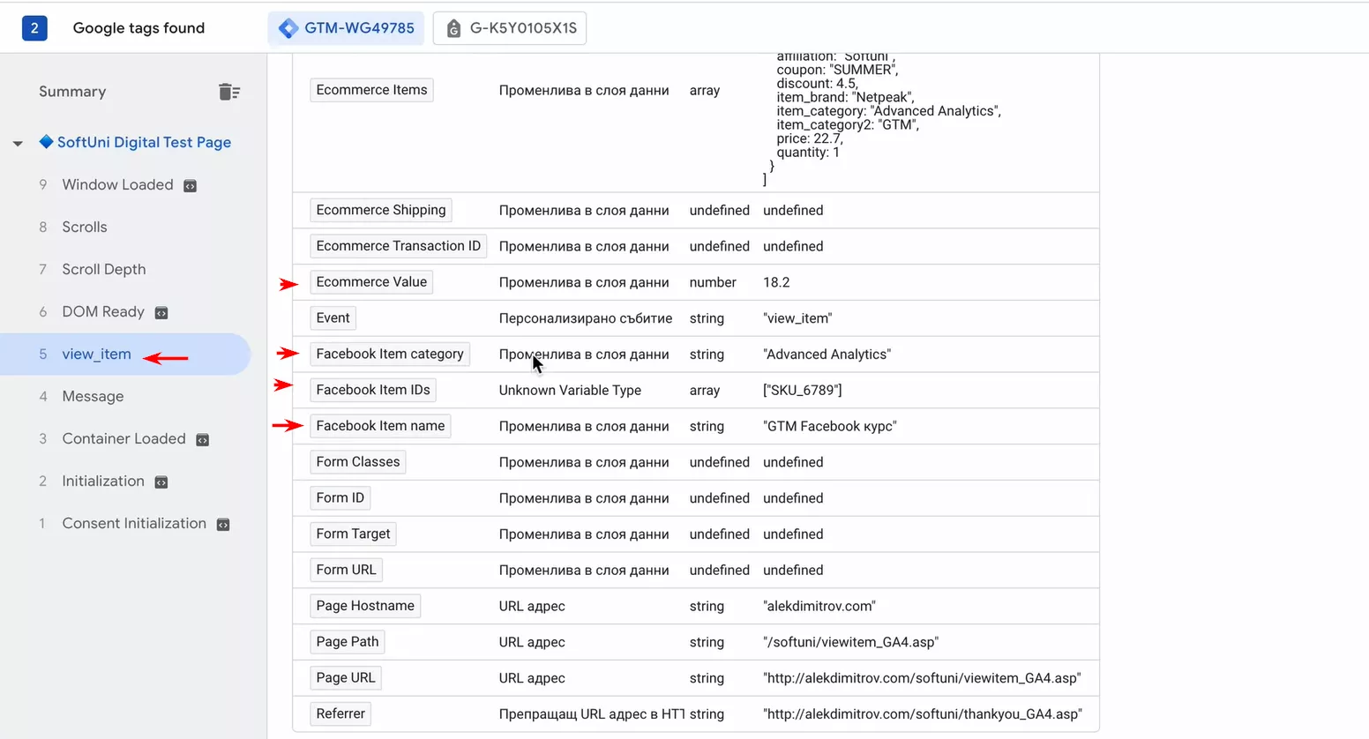Switch to the GTM-WG49785 container tab
The image size is (1369, 739).
(x=346, y=28)
